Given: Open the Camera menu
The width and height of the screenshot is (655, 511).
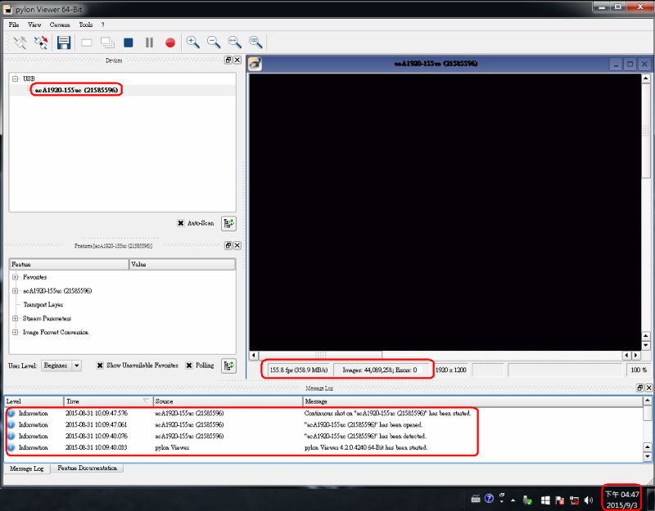Looking at the screenshot, I should [60, 25].
